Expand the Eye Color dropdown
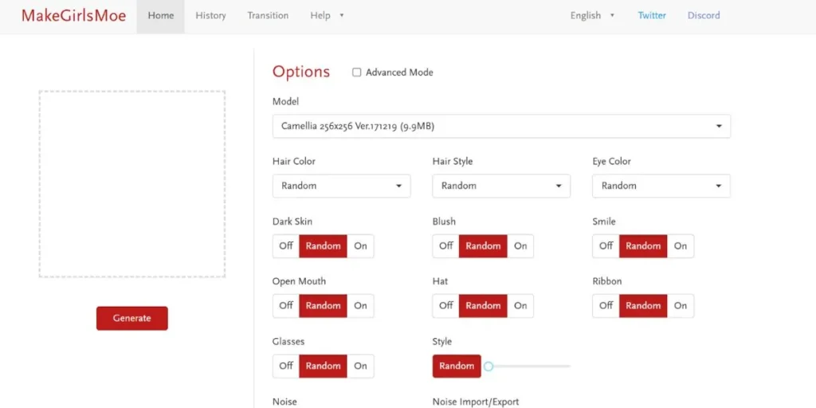816x408 pixels. (x=661, y=186)
